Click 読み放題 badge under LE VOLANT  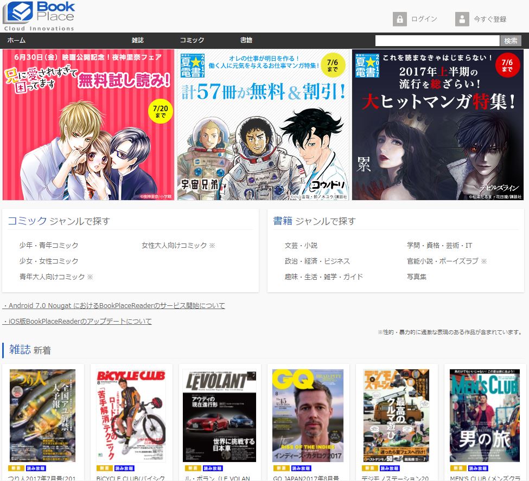click(213, 469)
